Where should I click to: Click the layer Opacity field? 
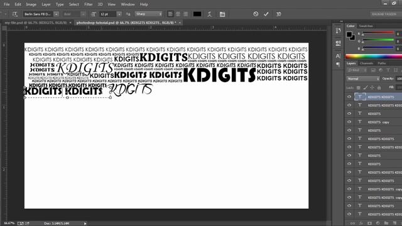pos(399,78)
